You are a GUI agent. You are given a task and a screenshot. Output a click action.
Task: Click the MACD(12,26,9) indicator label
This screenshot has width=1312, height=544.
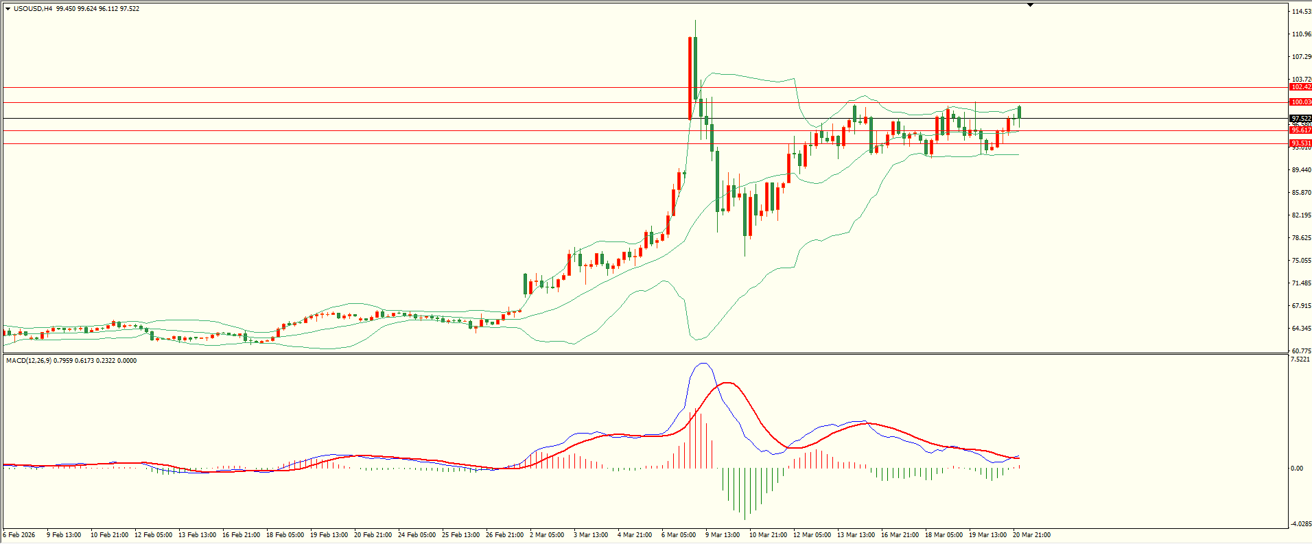click(x=28, y=361)
